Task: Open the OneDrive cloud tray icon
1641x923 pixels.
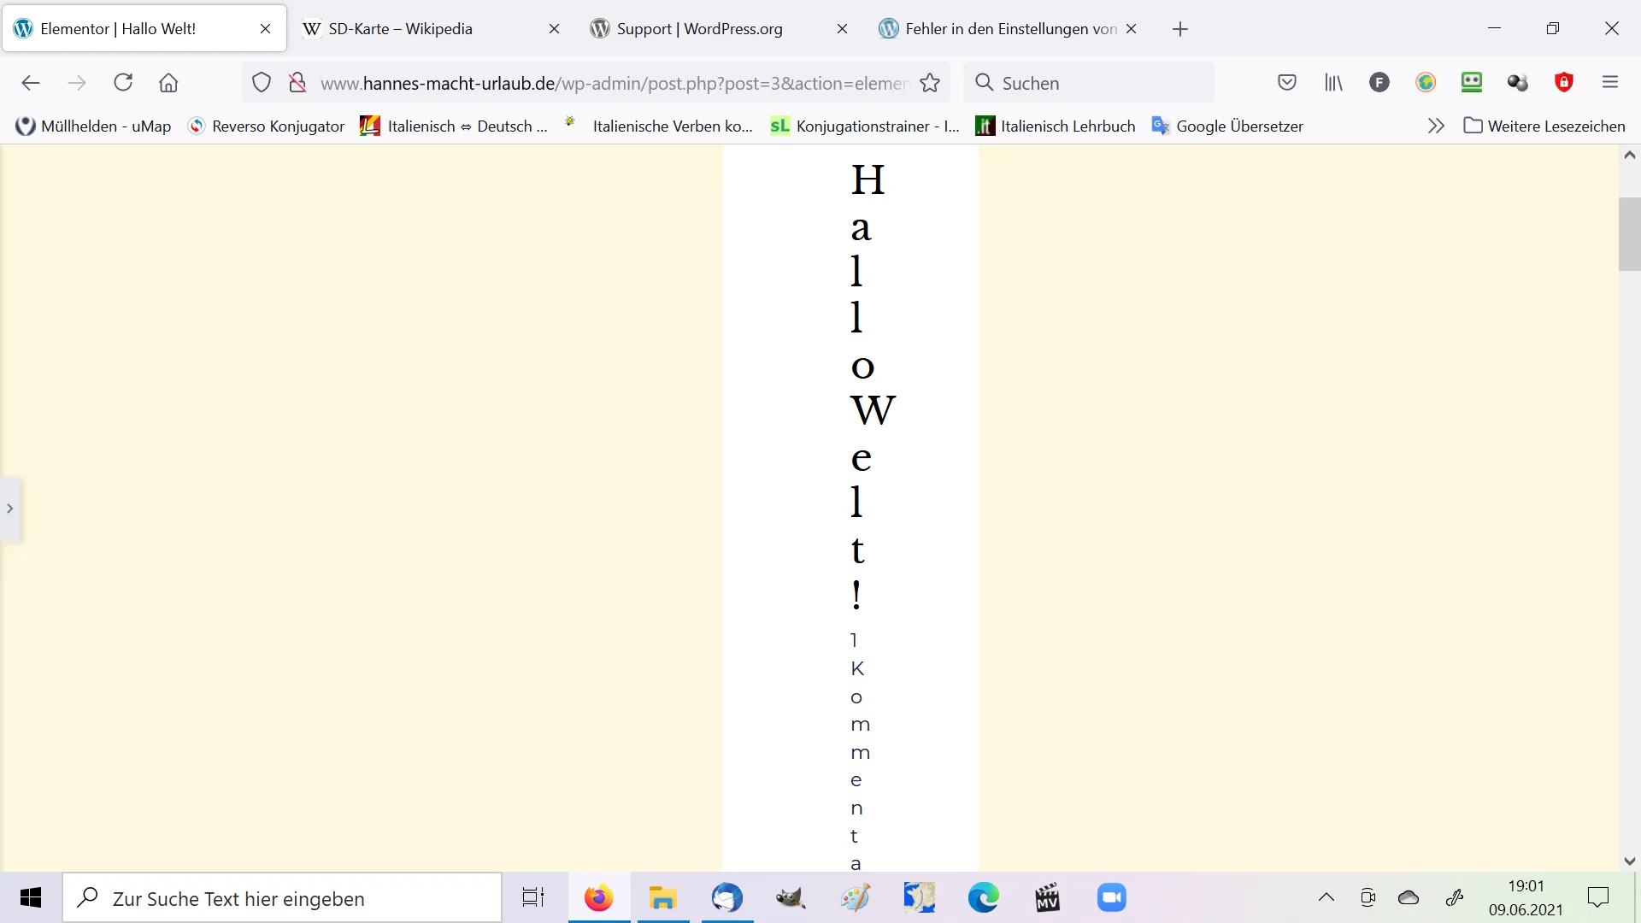Action: pyautogui.click(x=1409, y=897)
